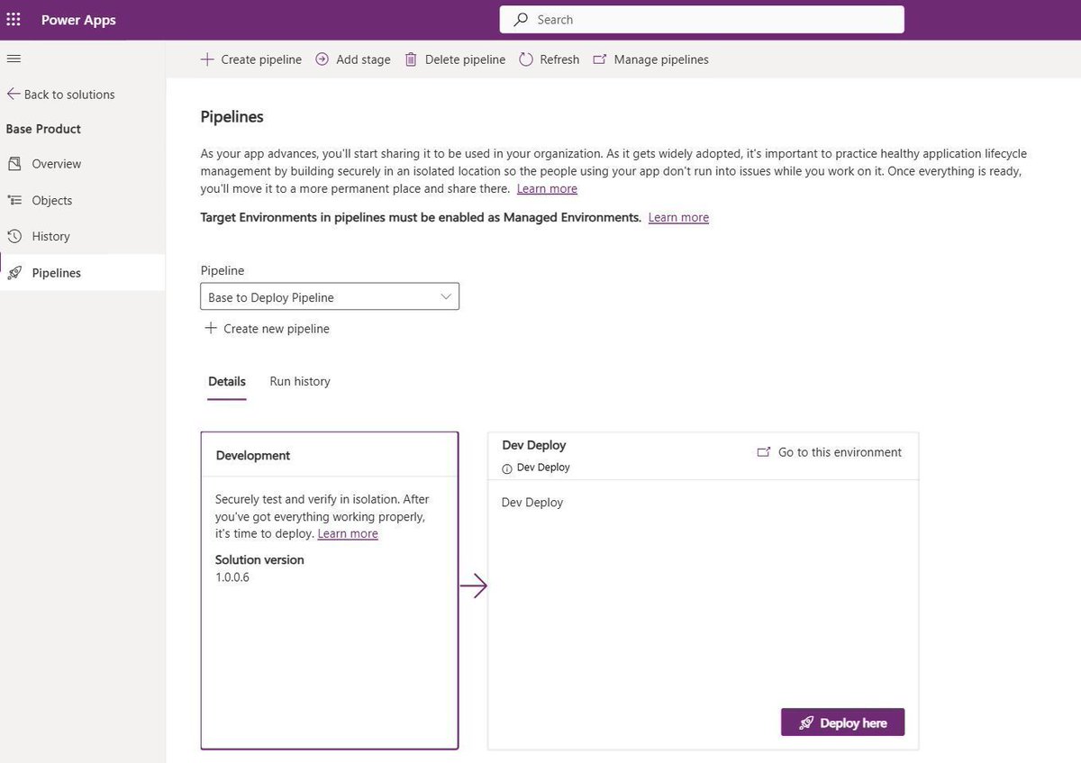Click the solution version value 1.0.0.6
The height and width of the screenshot is (763, 1081).
click(x=232, y=577)
